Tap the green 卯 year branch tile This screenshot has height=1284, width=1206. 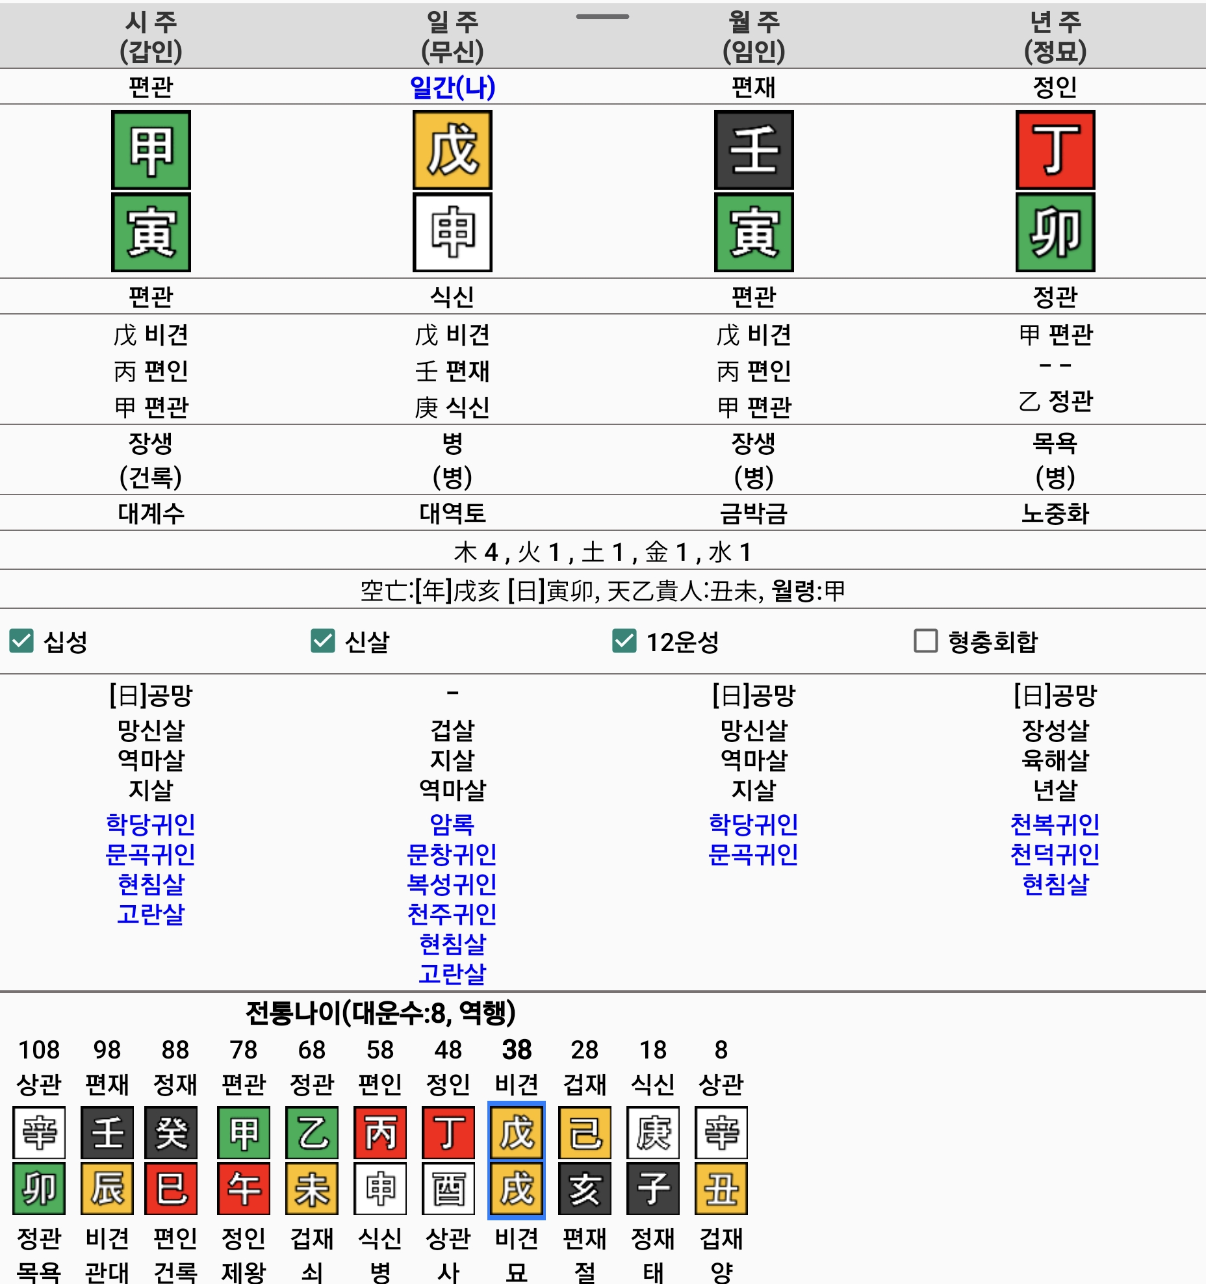click(1055, 232)
